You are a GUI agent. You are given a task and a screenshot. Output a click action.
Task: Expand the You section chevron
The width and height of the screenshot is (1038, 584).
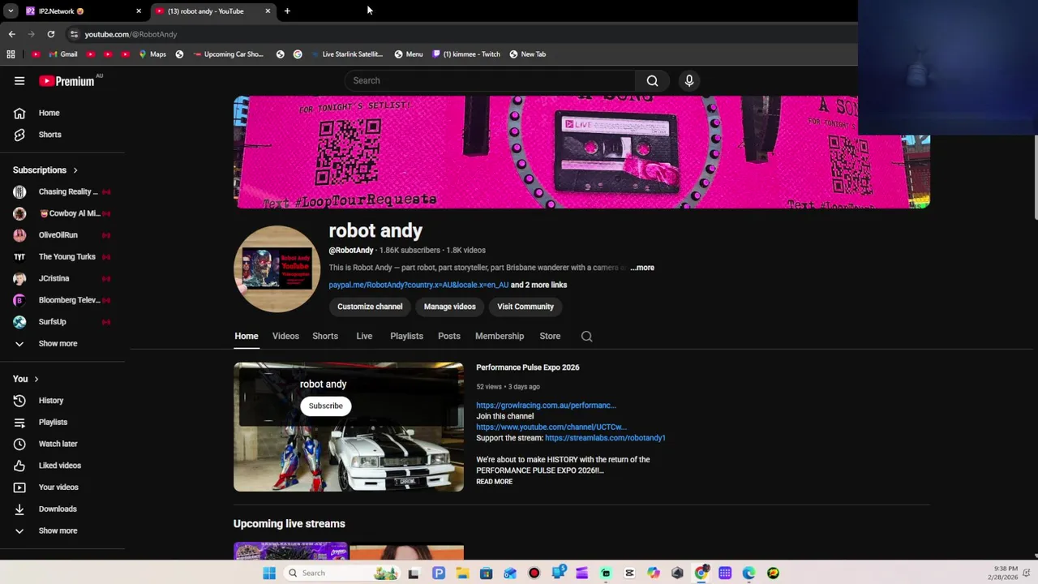coord(36,379)
